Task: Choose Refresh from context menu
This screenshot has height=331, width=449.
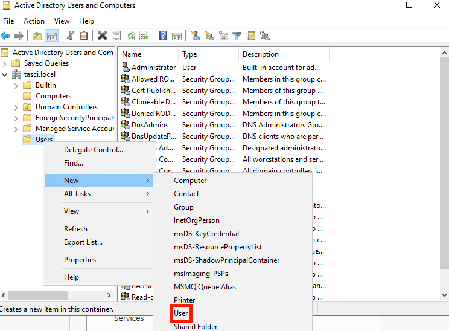Action: 98,229
